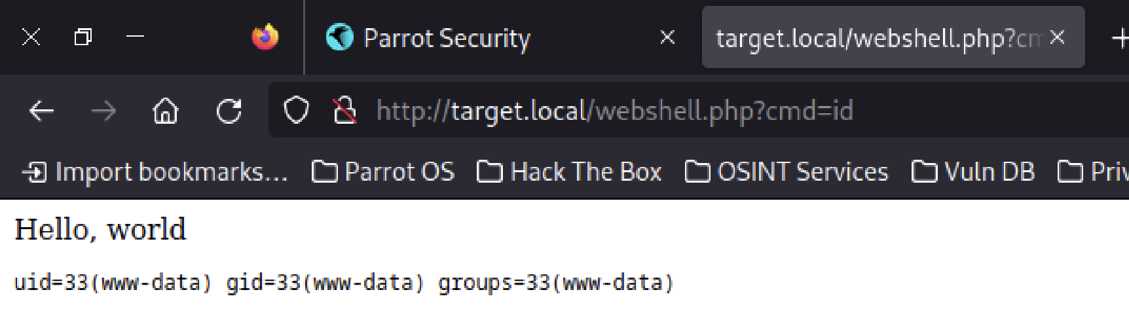Close the target.local webshell tab
The height and width of the screenshot is (311, 1129).
pos(1057,37)
